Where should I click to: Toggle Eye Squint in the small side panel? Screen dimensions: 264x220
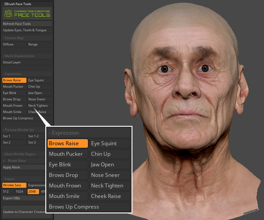click(40, 80)
